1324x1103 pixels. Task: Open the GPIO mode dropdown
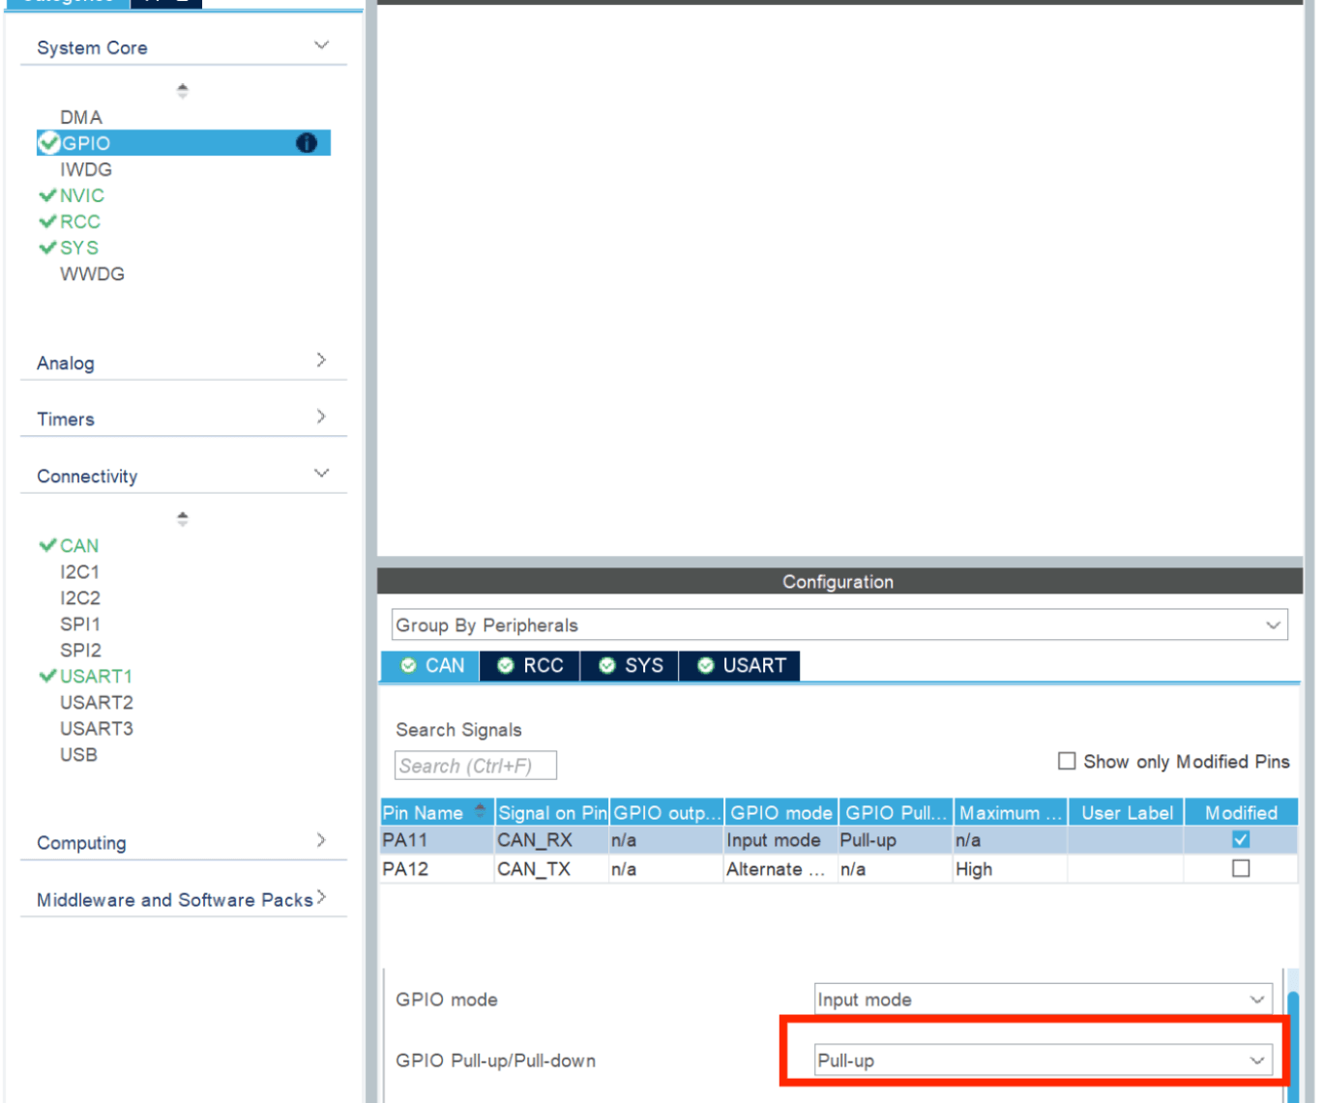[1043, 1000]
